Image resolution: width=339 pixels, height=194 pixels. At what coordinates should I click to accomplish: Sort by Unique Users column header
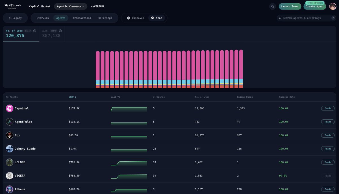pyautogui.click(x=245, y=97)
